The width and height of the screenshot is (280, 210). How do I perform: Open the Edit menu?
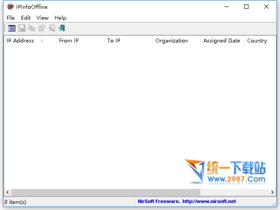point(26,18)
